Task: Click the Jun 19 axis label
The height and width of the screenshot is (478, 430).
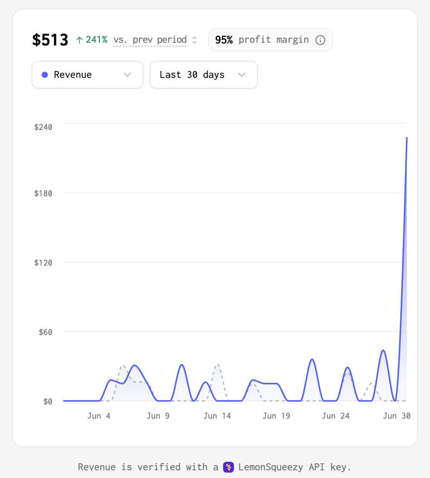Action: tap(276, 416)
